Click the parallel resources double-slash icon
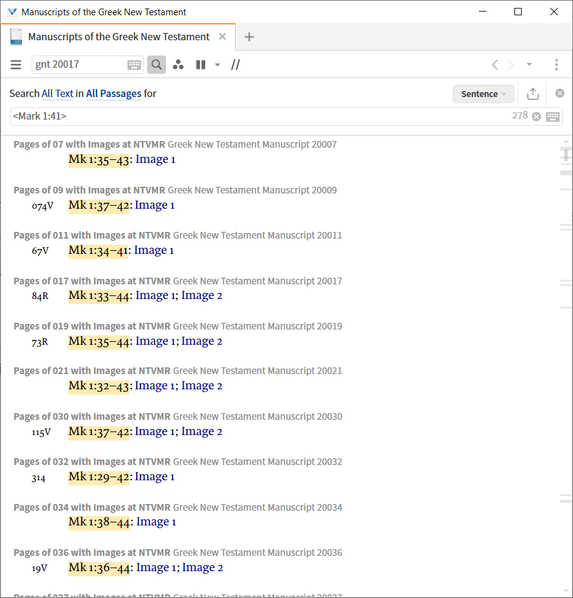 tap(236, 65)
